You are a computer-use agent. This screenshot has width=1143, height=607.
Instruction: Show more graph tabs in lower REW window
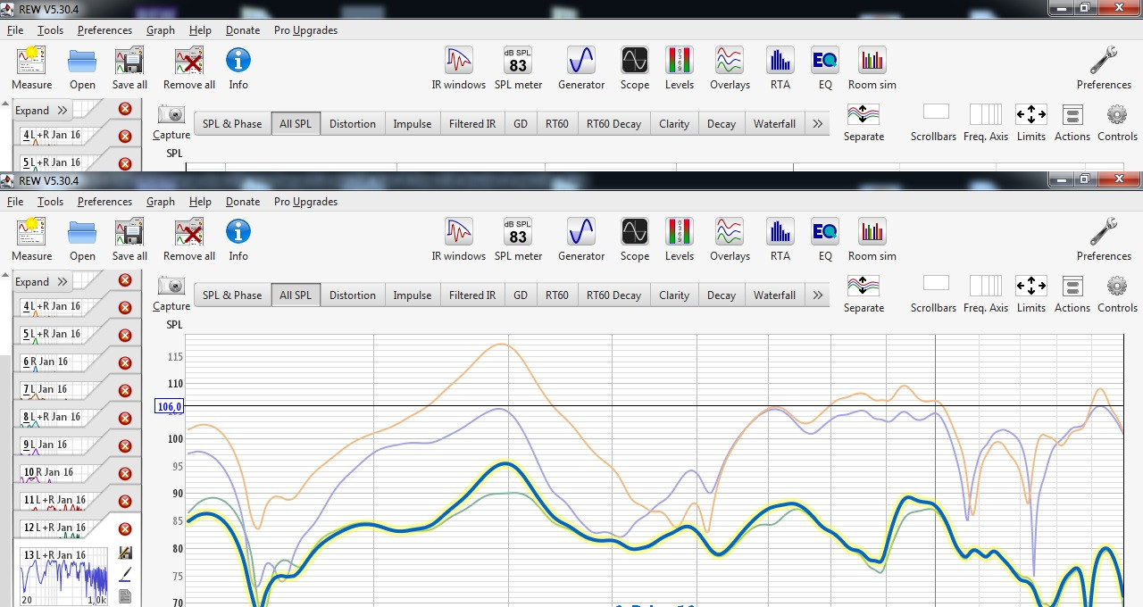(817, 295)
